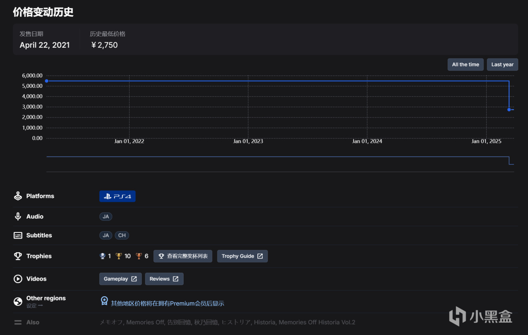Click the 其他地区价格将在拥有Premium会员后显示 link

(167, 303)
